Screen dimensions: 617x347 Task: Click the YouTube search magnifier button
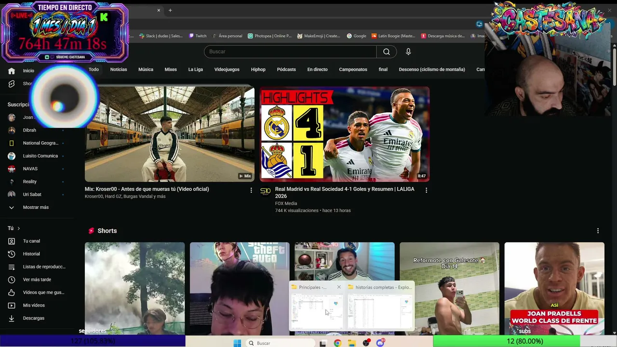tap(387, 52)
